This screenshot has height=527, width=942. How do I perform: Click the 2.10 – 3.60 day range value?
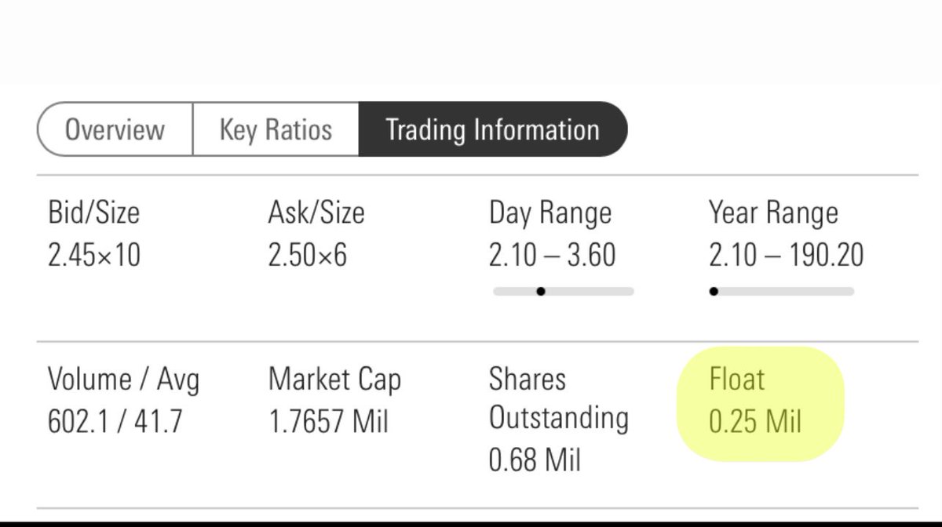pos(552,255)
